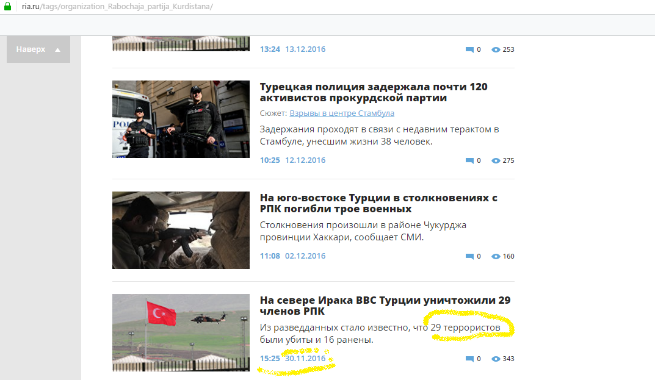Click comments icon on 12.12.2016 article
Screen dimensions: 655x380
[469, 161]
